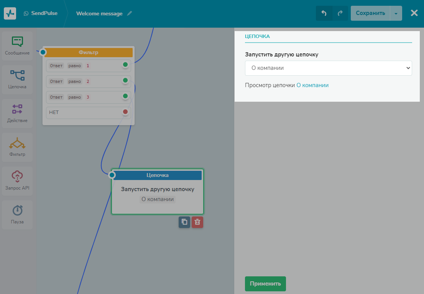Click the Применить button
This screenshot has height=294, width=424.
(x=265, y=284)
